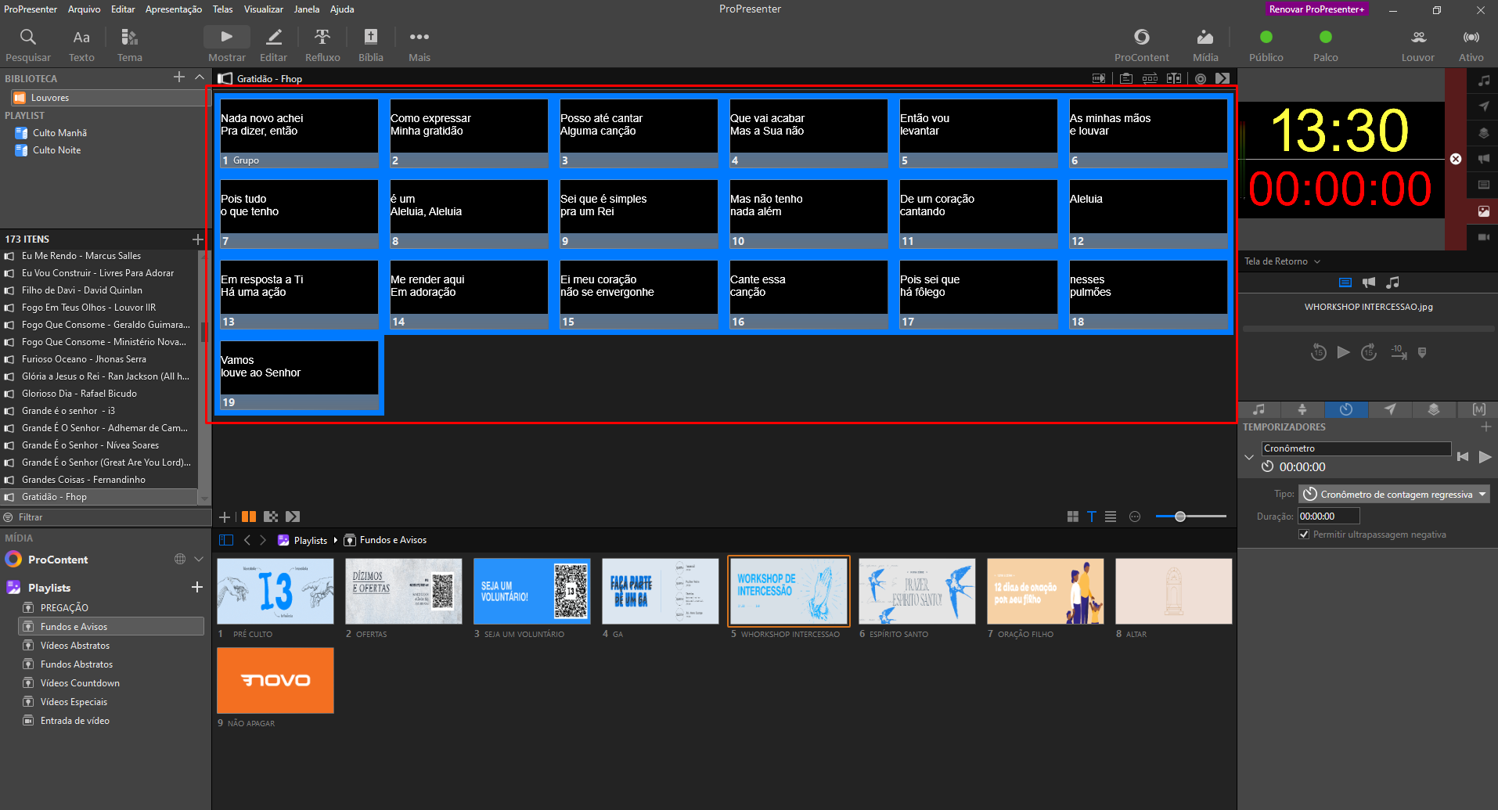This screenshot has height=810, width=1498.
Task: Click the Cronômetro name field
Action: point(1356,448)
